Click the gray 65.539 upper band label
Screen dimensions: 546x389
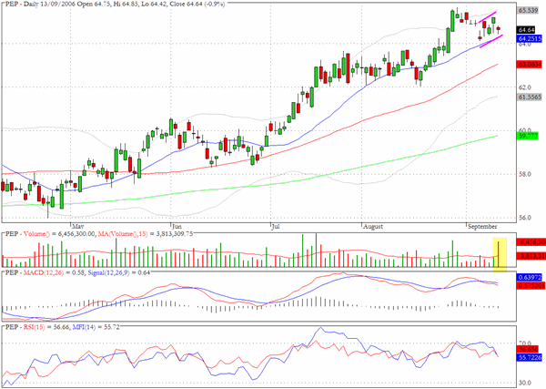pos(528,10)
